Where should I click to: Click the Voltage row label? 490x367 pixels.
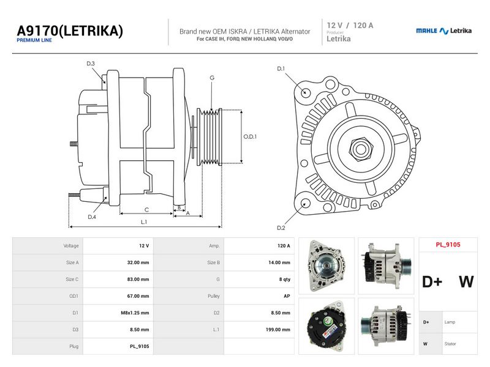pyautogui.click(x=71, y=246)
